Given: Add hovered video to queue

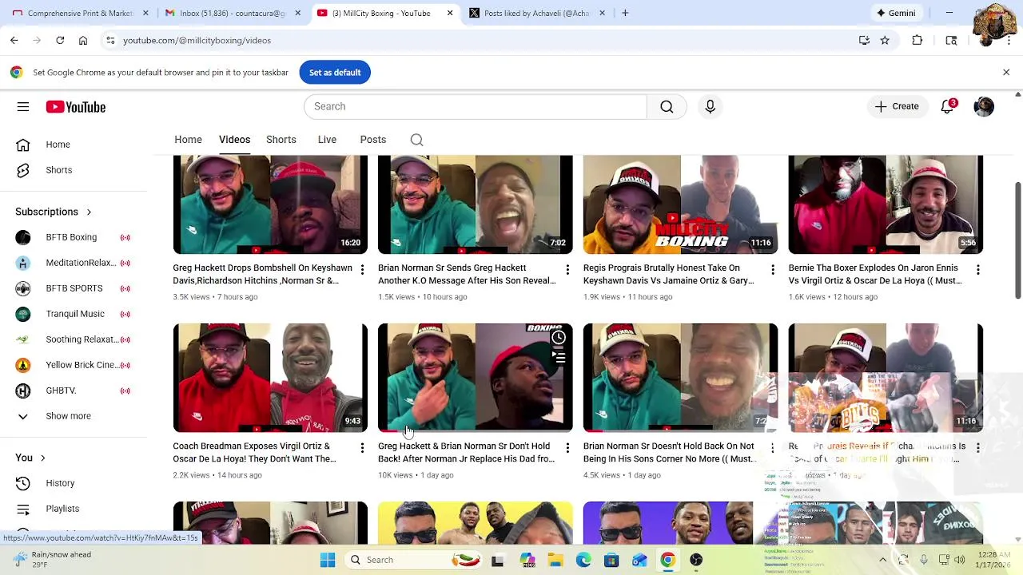Looking at the screenshot, I should 559,359.
